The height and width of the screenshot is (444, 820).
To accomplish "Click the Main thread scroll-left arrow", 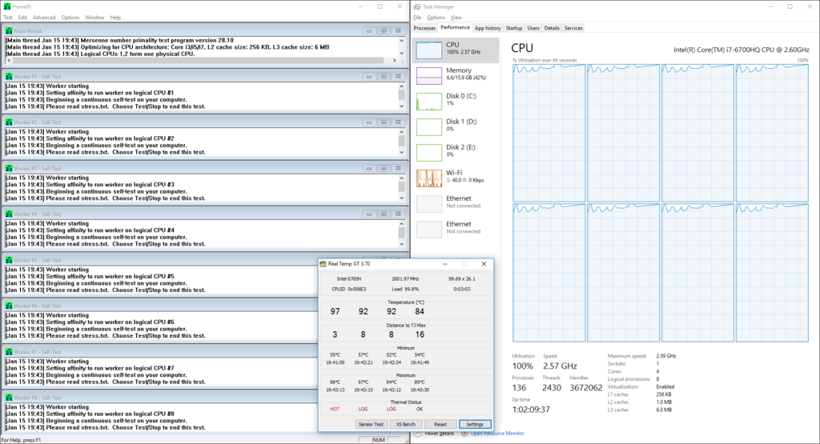I will (x=9, y=61).
